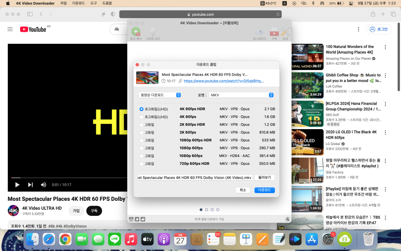The height and width of the screenshot is (251, 401).
Task: Open the YouTube hamburger guide menu
Action: pos(10,29)
